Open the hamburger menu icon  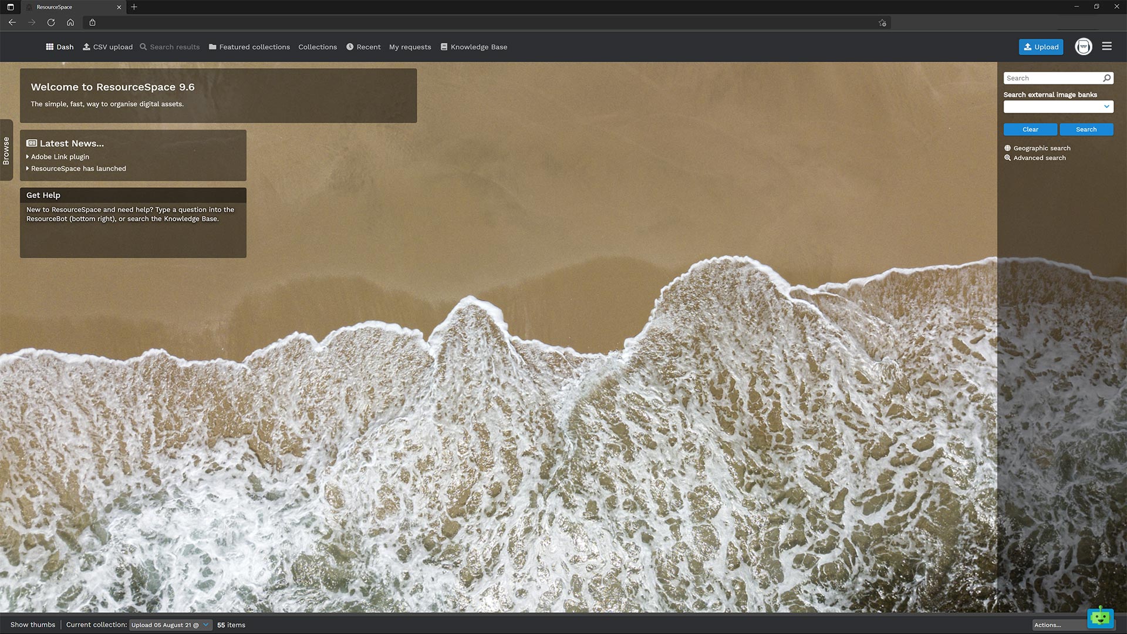tap(1106, 46)
